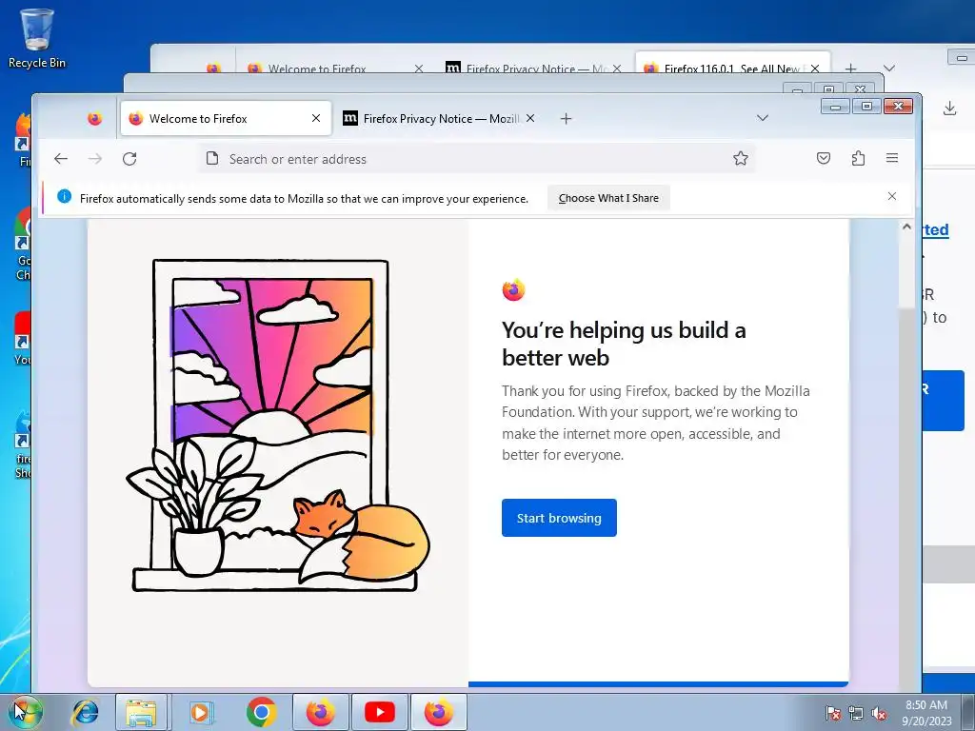Launch Google Chrome from taskbar

(261, 712)
